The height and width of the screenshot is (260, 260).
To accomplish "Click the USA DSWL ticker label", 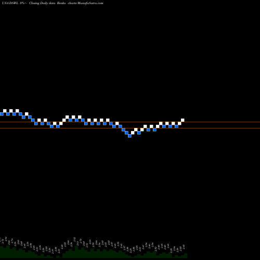I will tap(10, 3).
